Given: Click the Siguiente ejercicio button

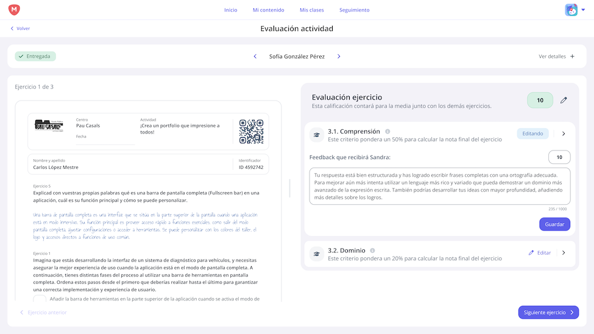Looking at the screenshot, I should click(548, 313).
